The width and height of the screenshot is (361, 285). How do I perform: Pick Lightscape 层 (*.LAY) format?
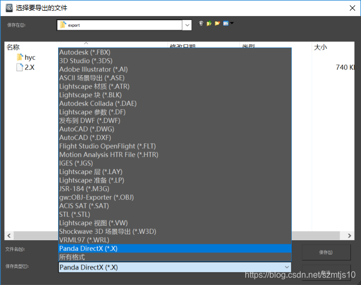175,172
